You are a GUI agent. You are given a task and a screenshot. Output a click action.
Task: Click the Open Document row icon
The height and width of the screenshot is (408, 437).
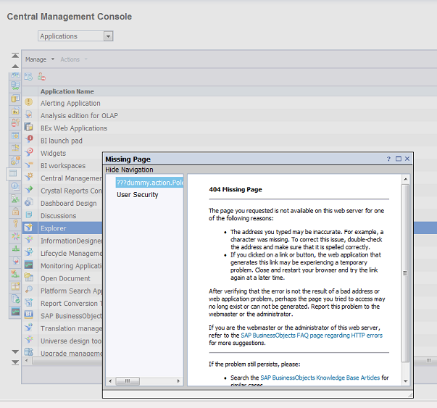(x=29, y=278)
